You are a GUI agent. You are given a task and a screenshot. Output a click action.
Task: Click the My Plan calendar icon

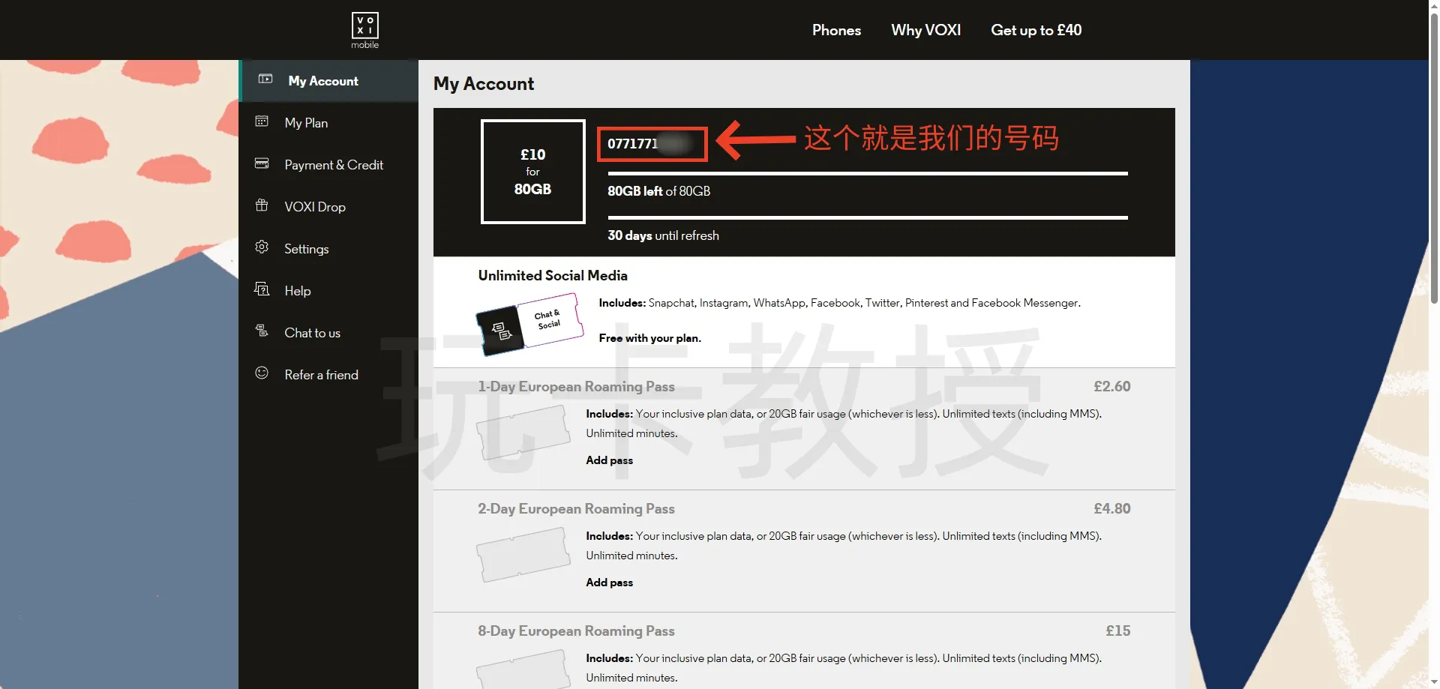pos(262,121)
